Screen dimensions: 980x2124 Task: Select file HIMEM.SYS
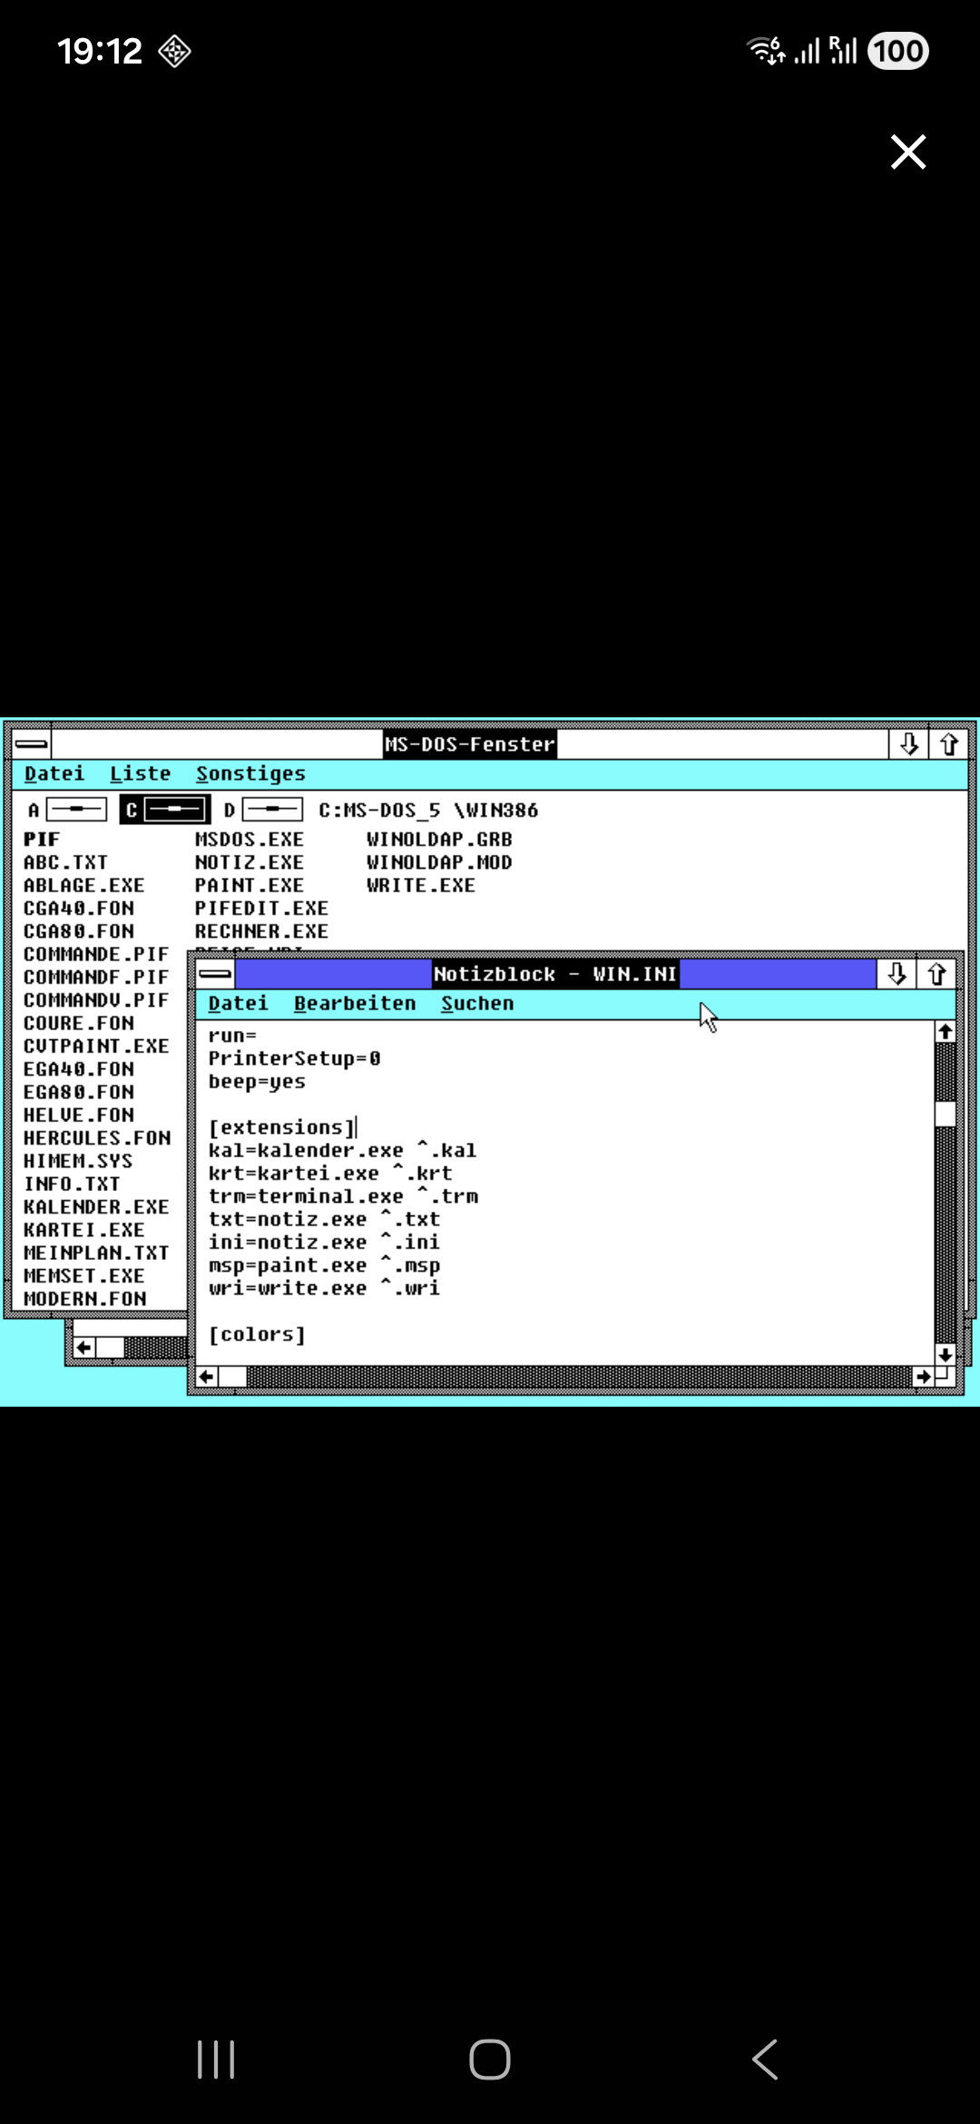pyautogui.click(x=78, y=1161)
